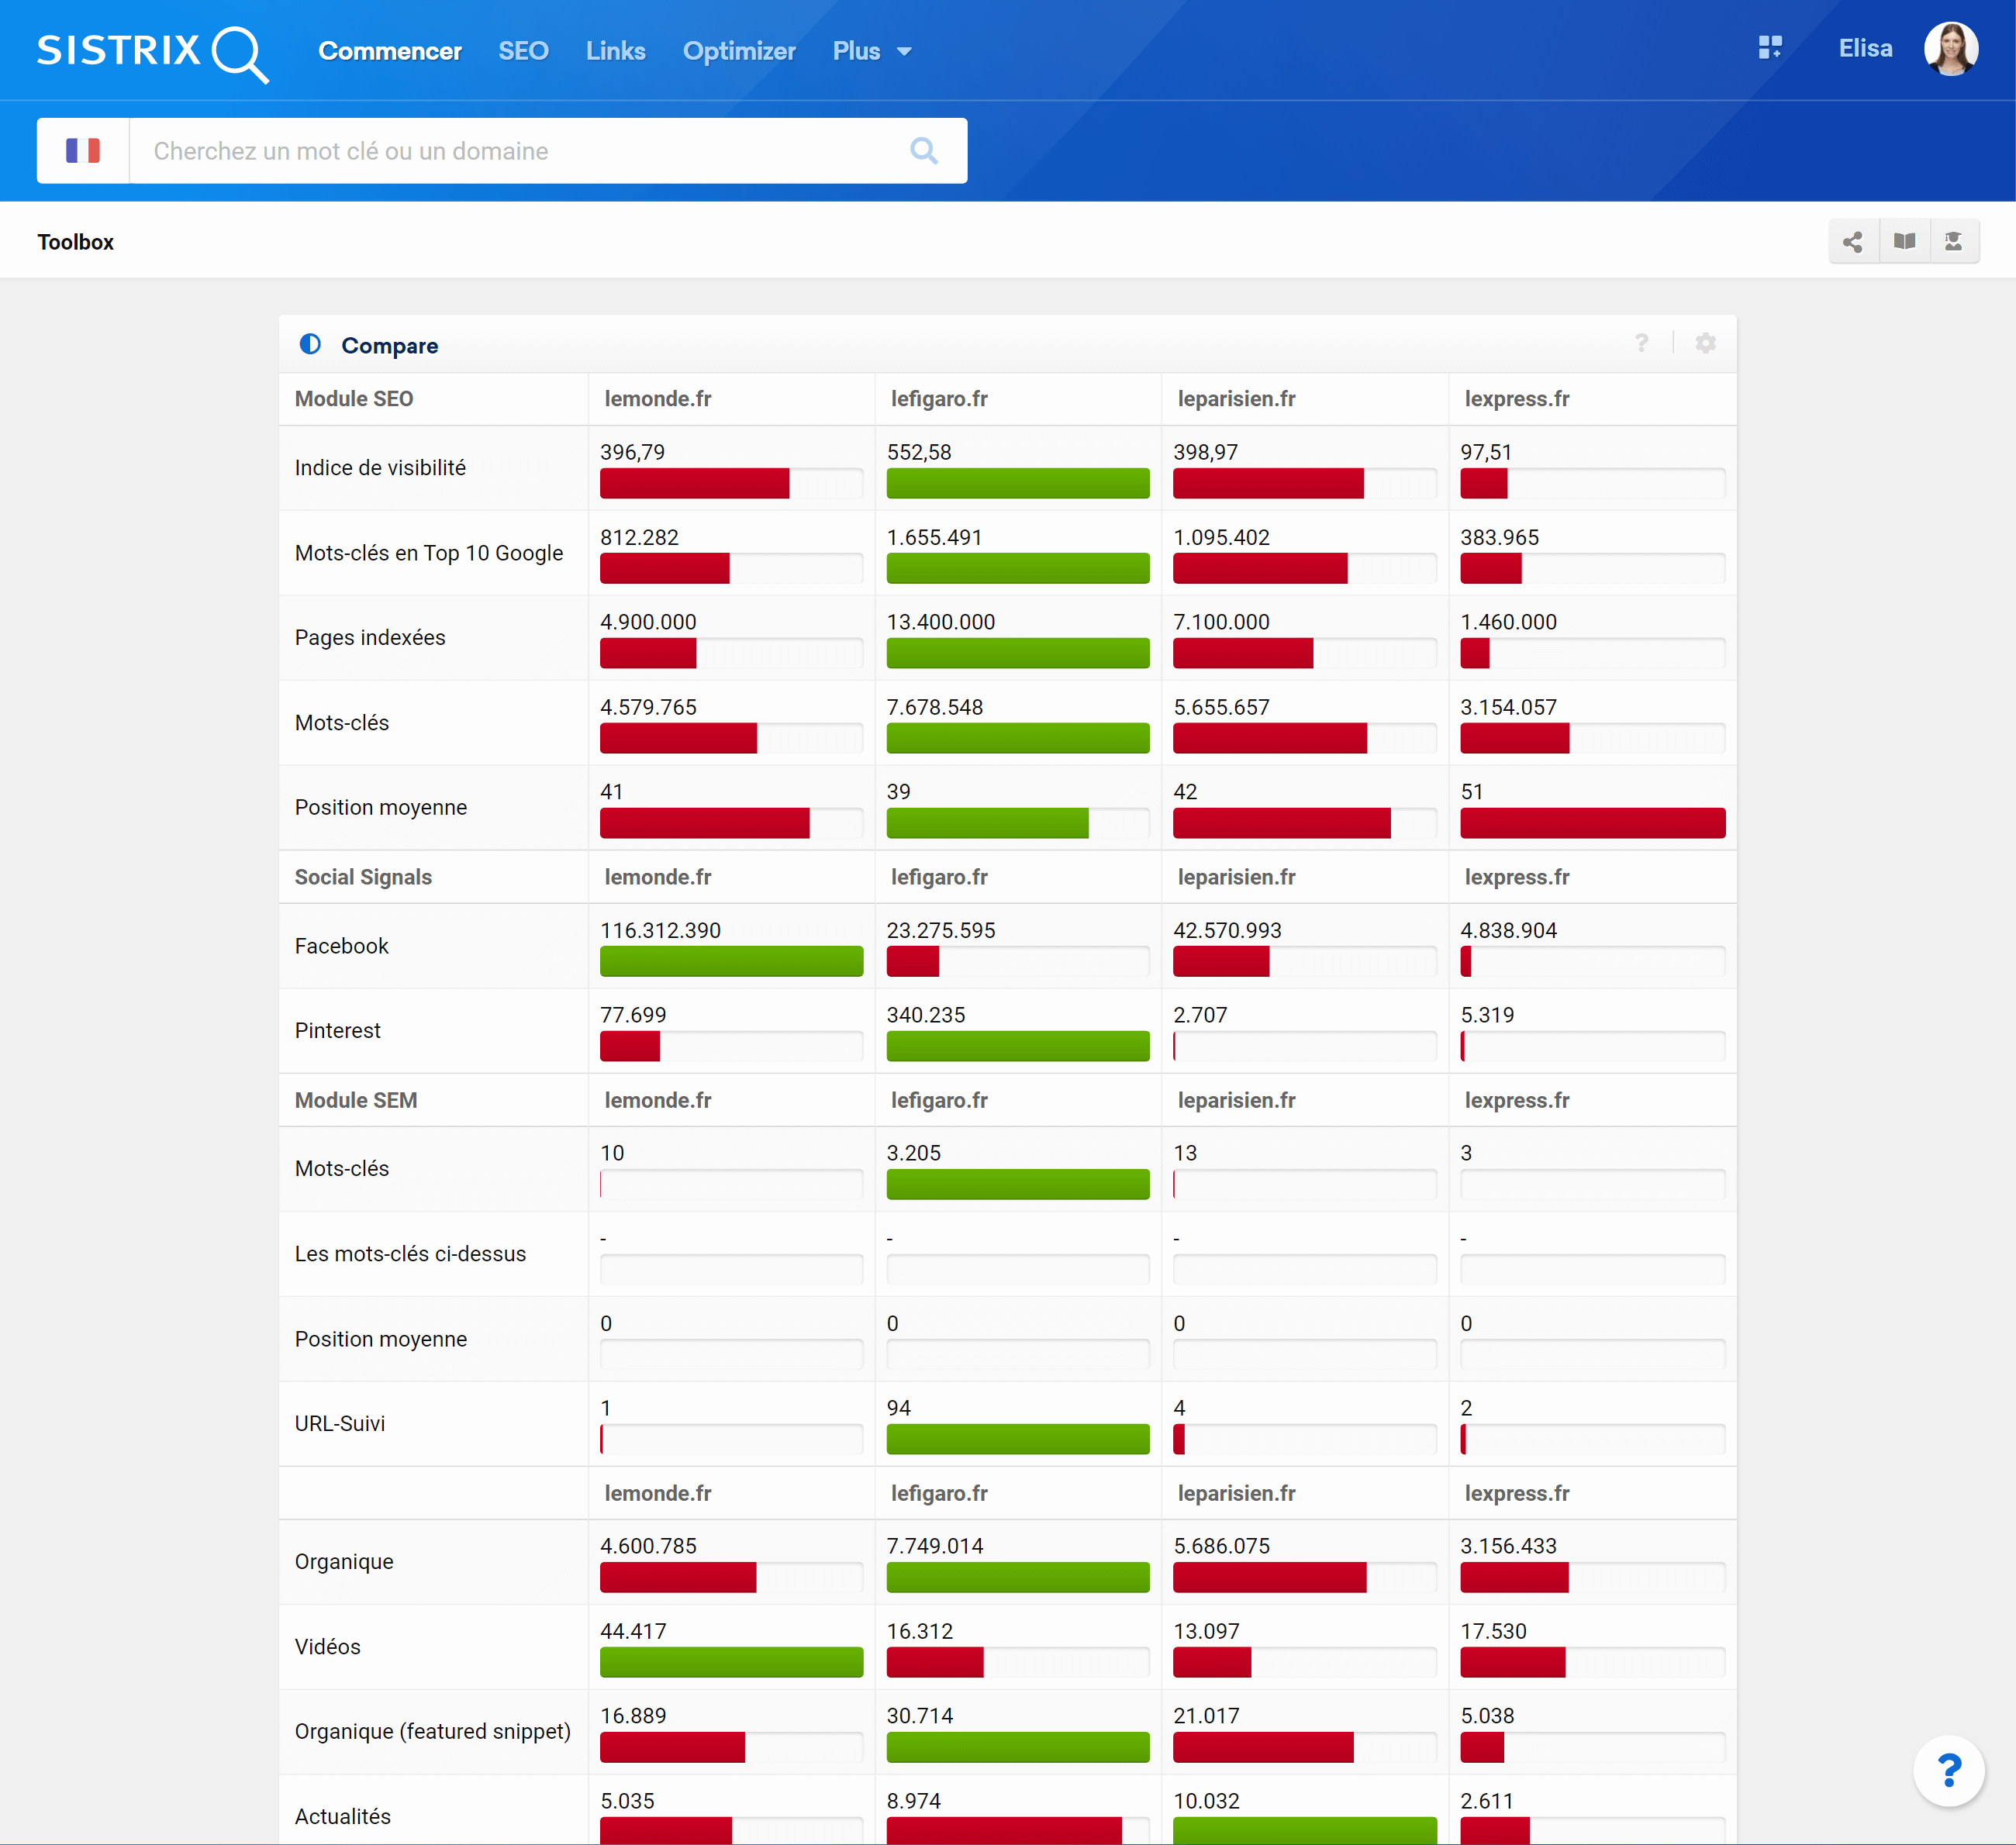This screenshot has height=1845, width=2016.
Task: Click the value 3.205
Action: [x=914, y=1153]
